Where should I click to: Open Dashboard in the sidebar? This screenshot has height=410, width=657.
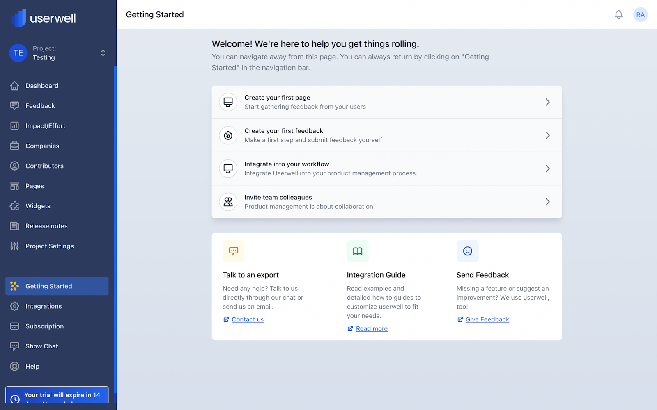tap(42, 86)
